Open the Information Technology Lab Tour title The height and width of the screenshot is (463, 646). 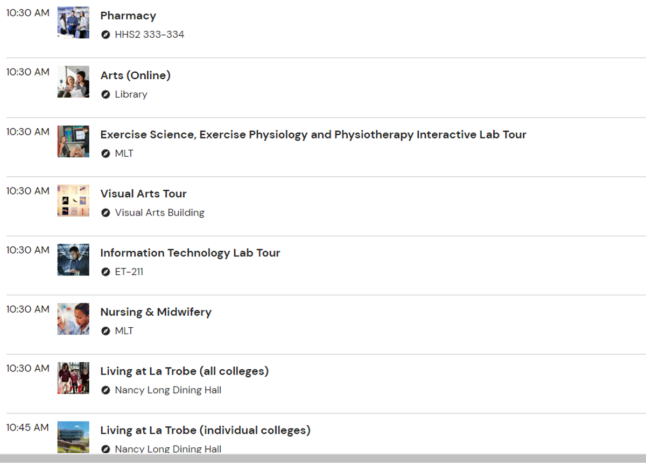click(191, 253)
